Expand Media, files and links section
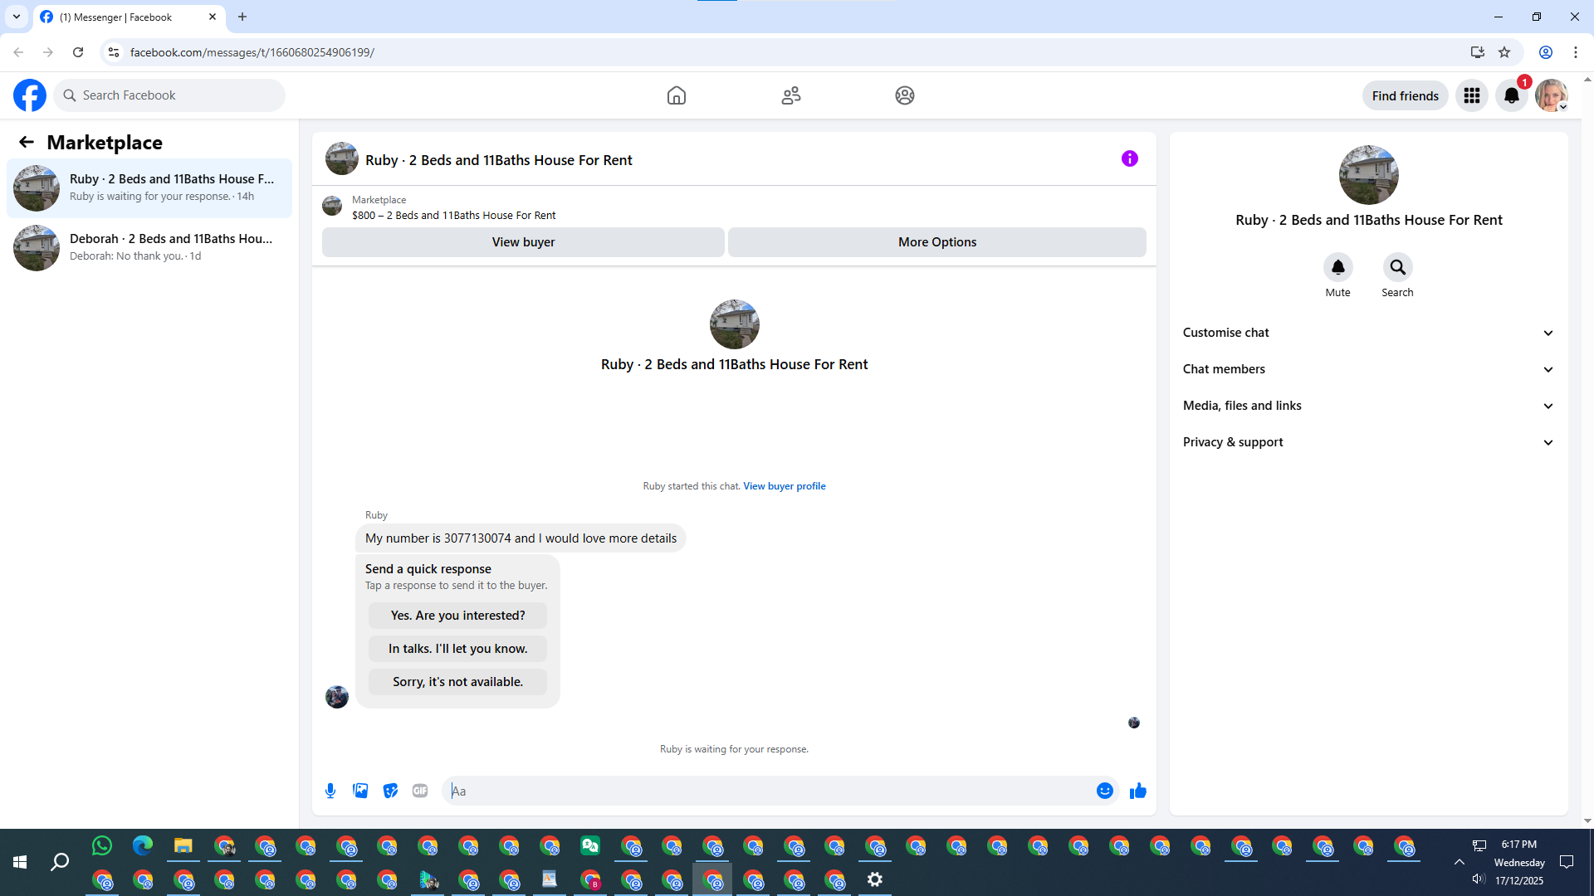 (1369, 406)
